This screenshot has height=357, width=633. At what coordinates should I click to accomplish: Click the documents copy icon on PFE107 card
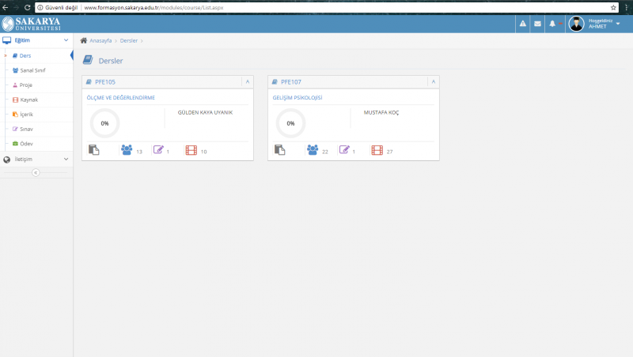click(279, 150)
